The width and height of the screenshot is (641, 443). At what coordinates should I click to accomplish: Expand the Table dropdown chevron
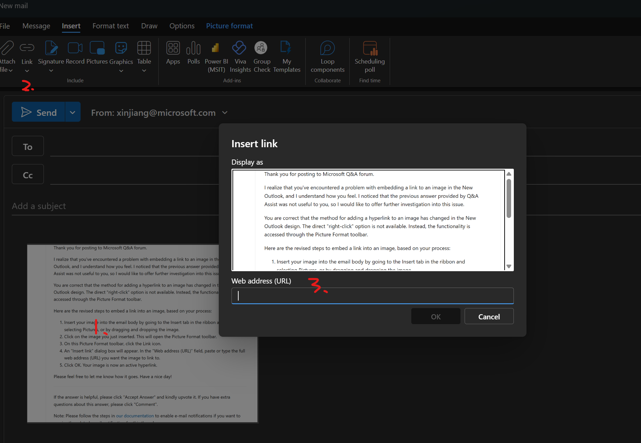tap(144, 71)
